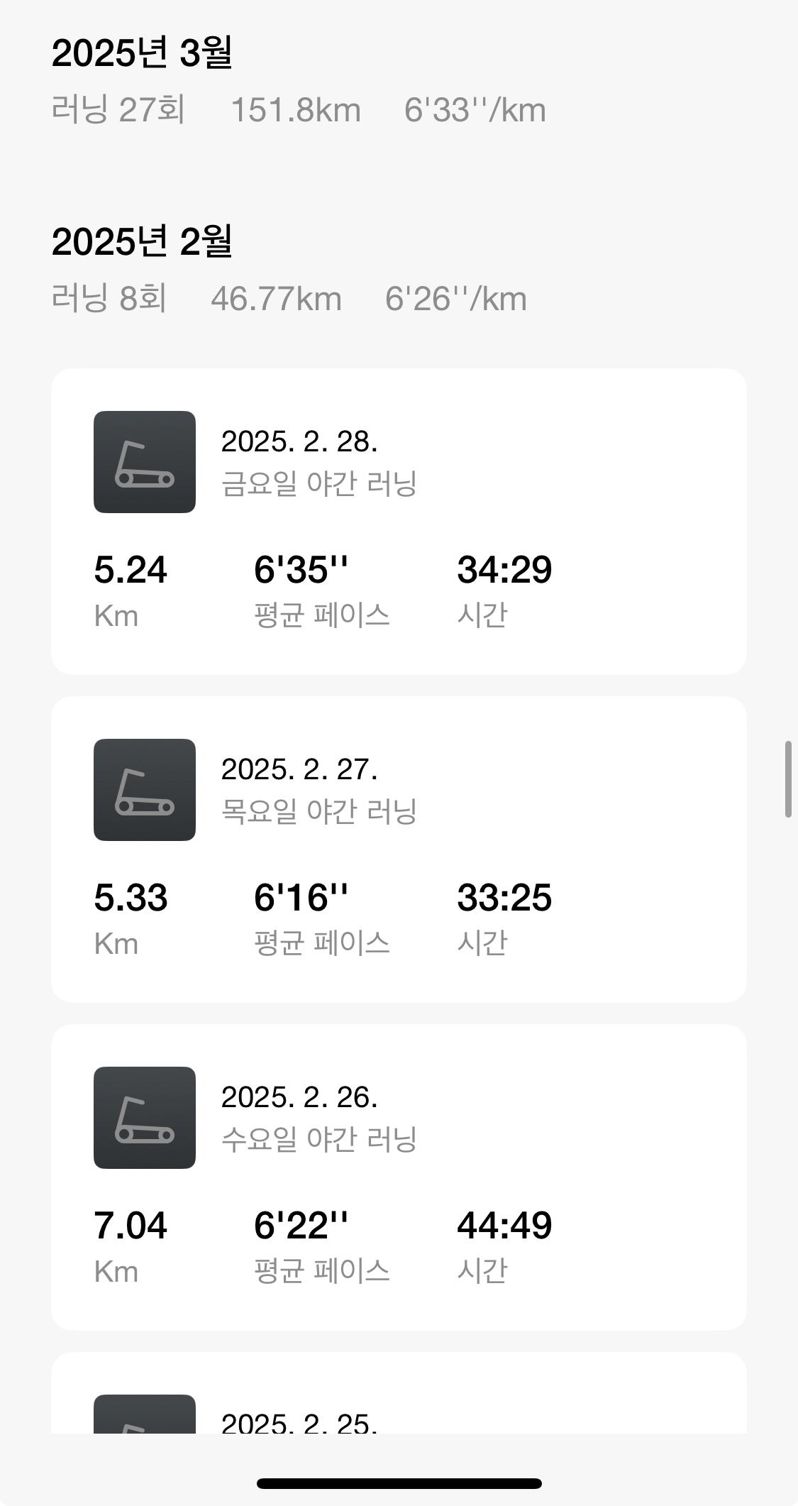Open 목요일 야간 러닝 activity
This screenshot has width=798, height=1506.
tap(318, 812)
